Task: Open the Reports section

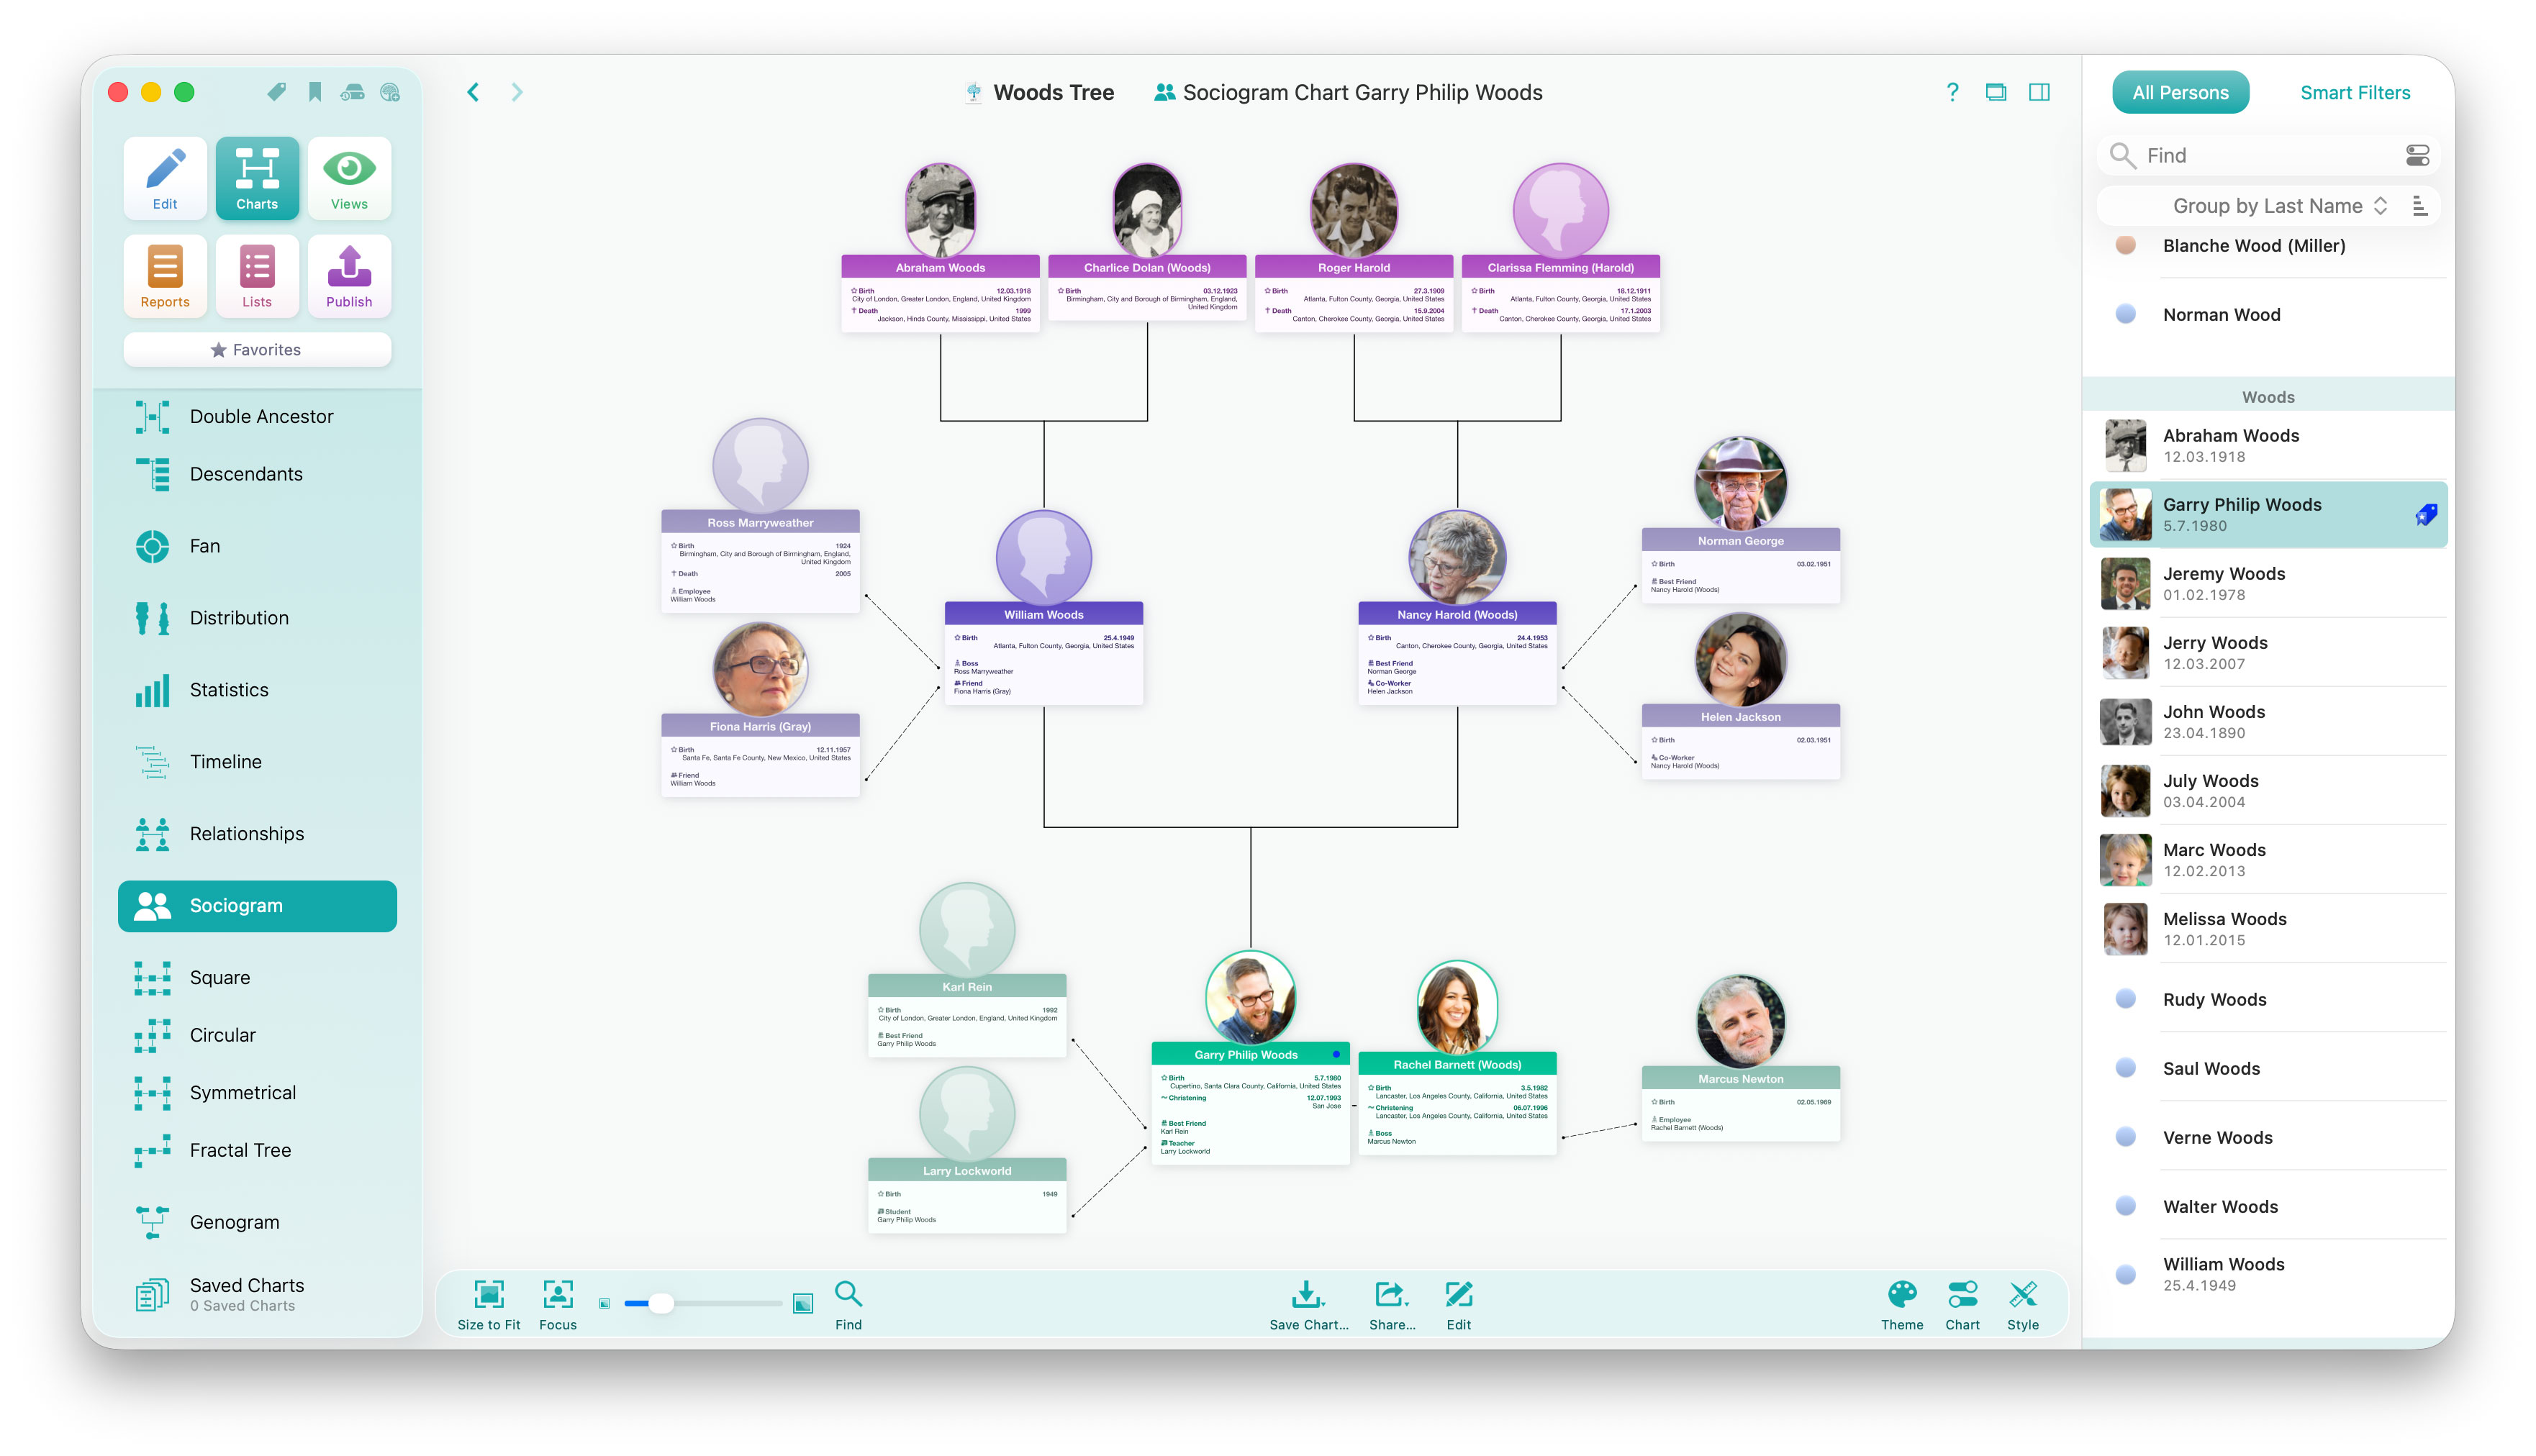Action: pyautogui.click(x=164, y=276)
